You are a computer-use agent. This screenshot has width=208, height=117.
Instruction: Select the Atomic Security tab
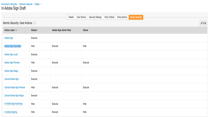click(136, 17)
